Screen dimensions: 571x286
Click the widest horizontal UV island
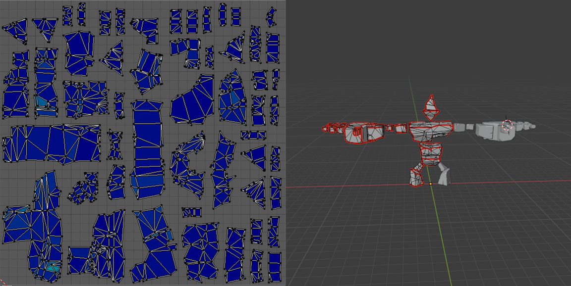click(52, 143)
